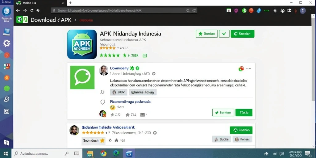Open the blue diamond extension icon
The height and width of the screenshot is (158, 316).
pos(259,11)
